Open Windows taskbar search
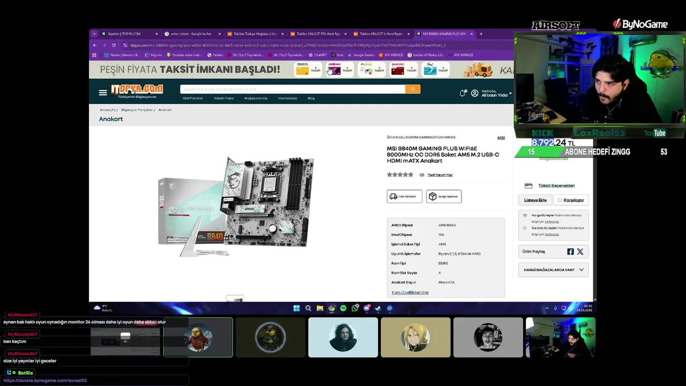The image size is (686, 386). coord(308,308)
